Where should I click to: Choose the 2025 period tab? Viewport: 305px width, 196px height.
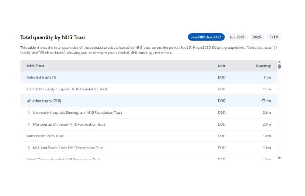(x=257, y=37)
